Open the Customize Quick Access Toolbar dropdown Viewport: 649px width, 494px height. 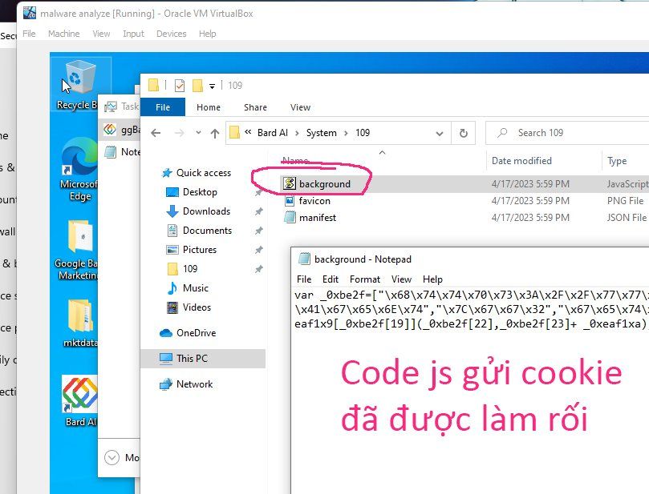tap(213, 86)
